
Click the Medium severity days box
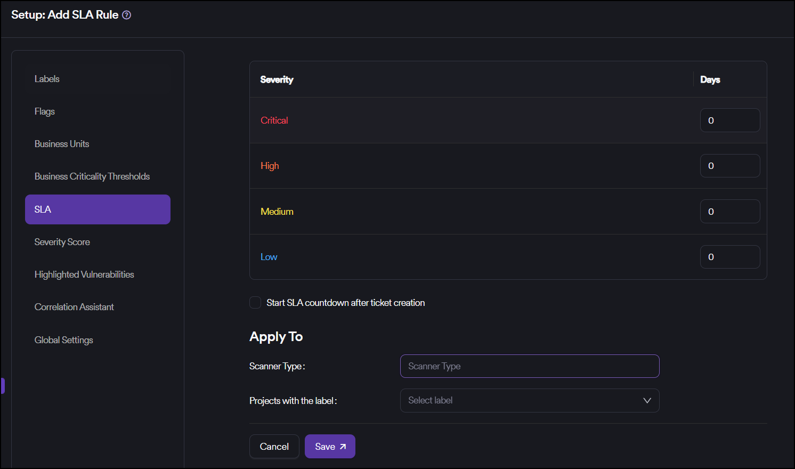pos(729,212)
